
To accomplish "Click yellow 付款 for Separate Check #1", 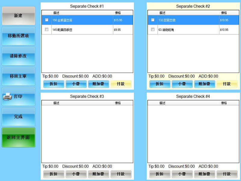I will pos(121,84).
